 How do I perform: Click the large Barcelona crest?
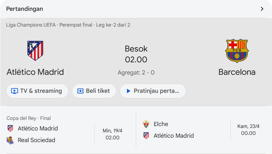click(x=237, y=51)
